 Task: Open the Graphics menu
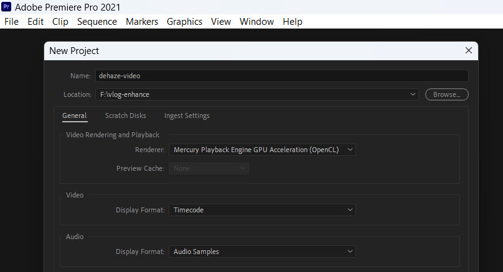pyautogui.click(x=184, y=22)
